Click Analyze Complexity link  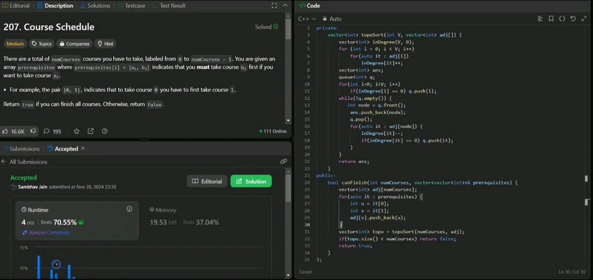tap(46, 233)
